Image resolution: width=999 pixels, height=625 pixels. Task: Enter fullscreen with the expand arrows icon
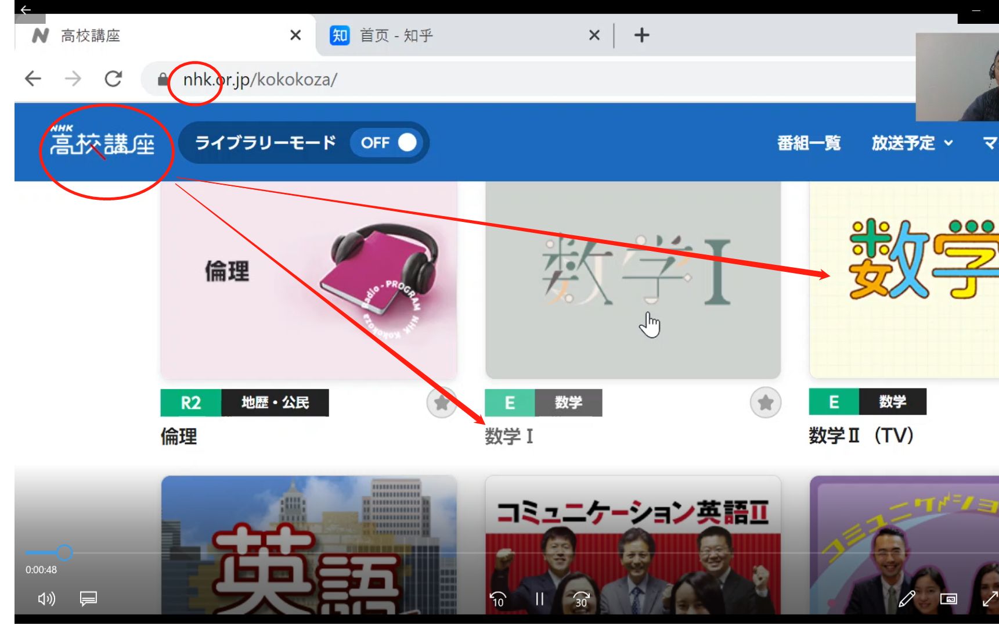pyautogui.click(x=989, y=599)
